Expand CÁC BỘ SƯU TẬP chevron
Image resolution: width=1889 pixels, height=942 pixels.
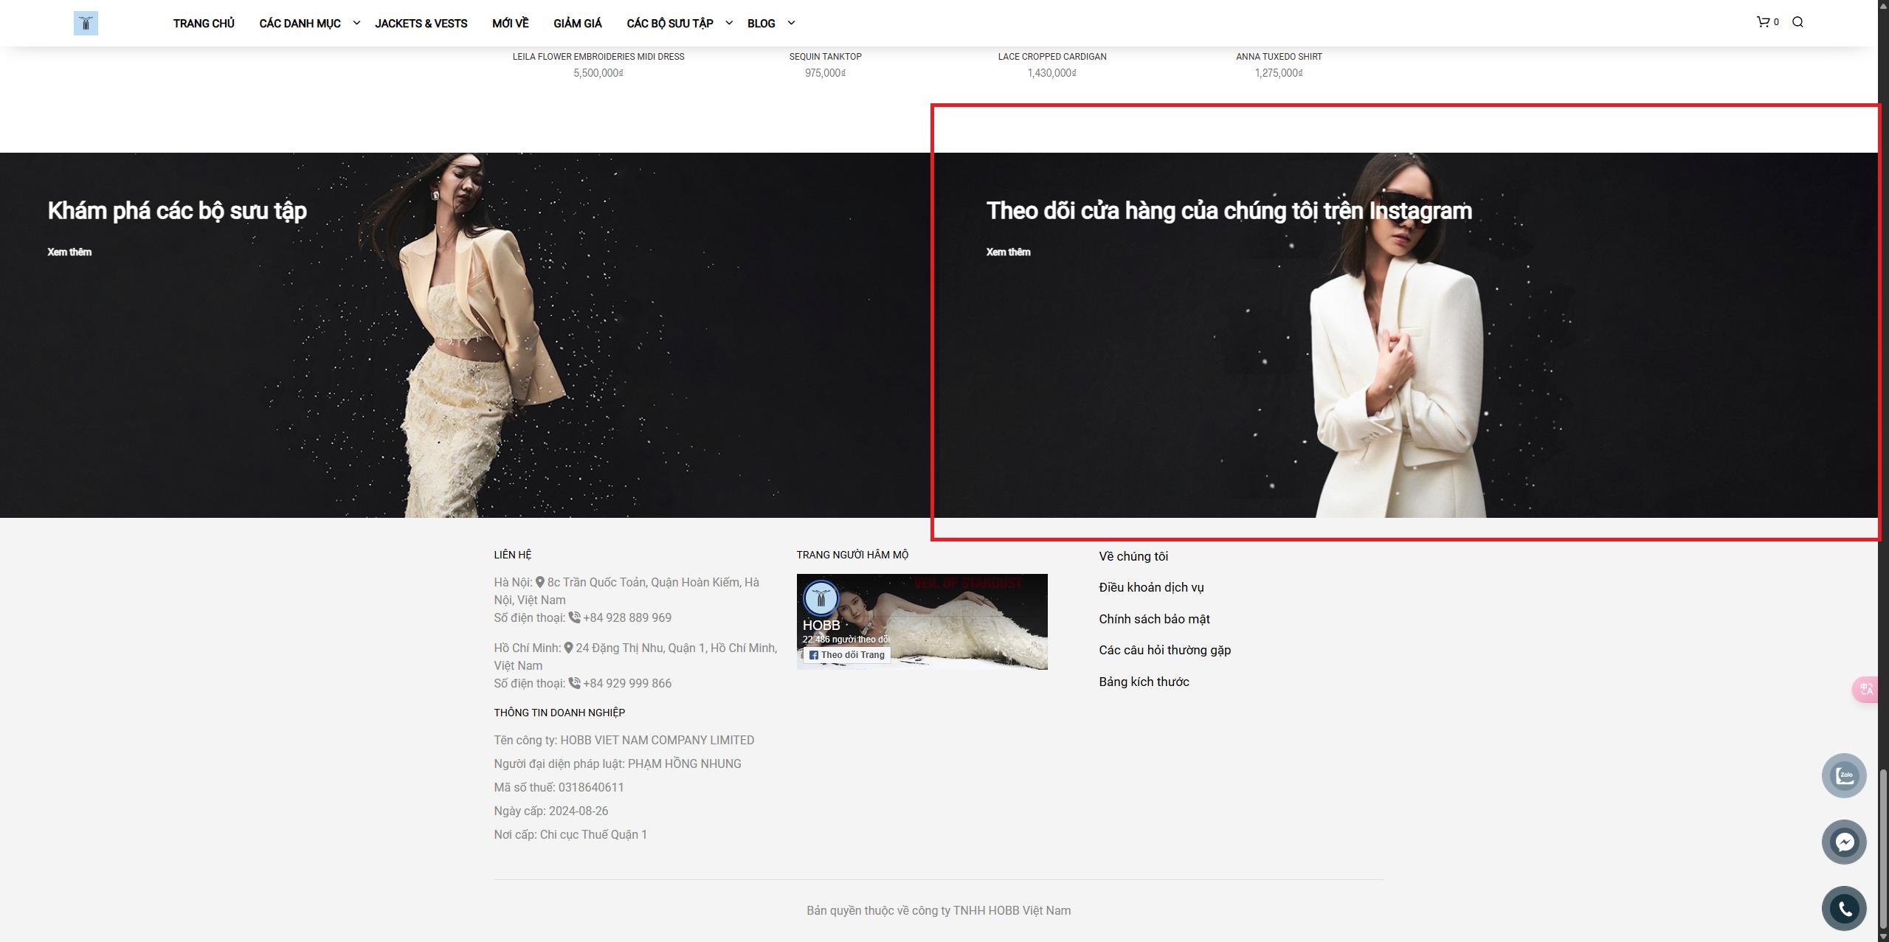[x=729, y=23]
